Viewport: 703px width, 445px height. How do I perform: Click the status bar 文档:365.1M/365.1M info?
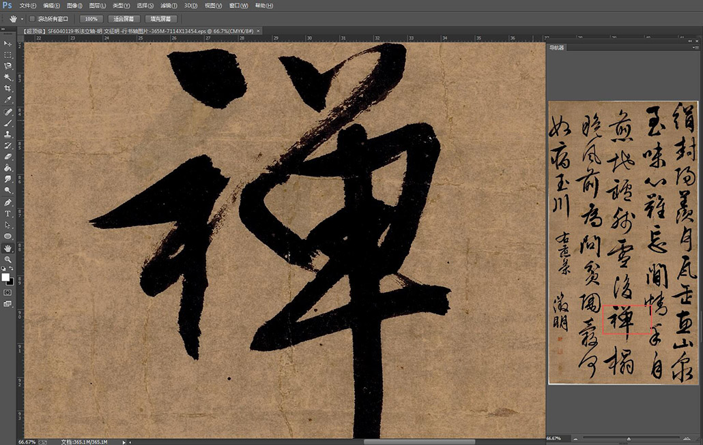click(84, 442)
